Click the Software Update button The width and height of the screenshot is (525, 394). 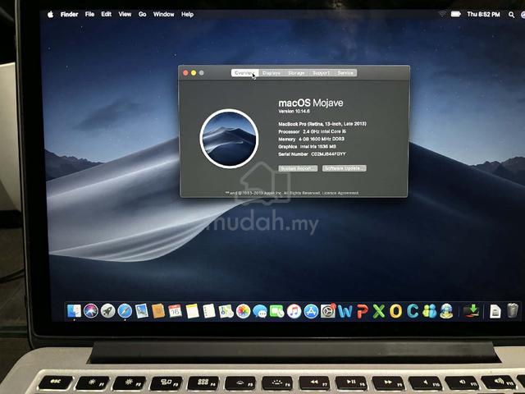(x=345, y=168)
